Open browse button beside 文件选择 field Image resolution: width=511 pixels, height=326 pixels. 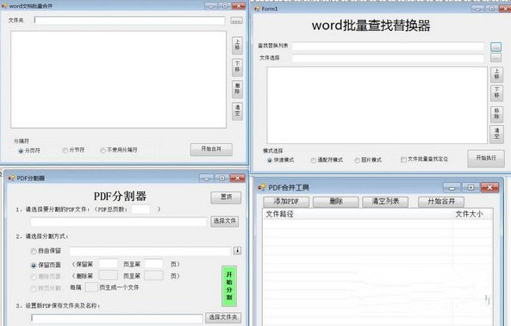pyautogui.click(x=495, y=58)
